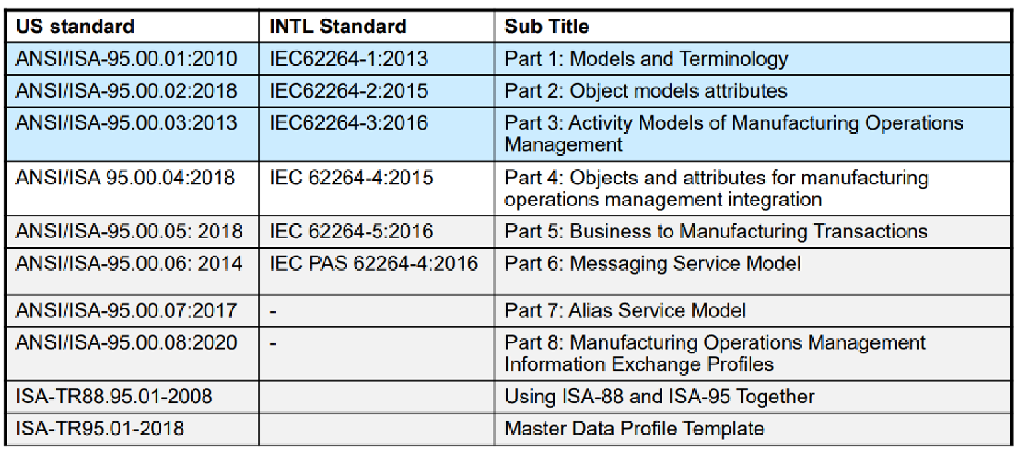Viewport: 1017px width, 450px height.
Task: Select cell ISA-TR95.01-2018
Action: coord(132,427)
